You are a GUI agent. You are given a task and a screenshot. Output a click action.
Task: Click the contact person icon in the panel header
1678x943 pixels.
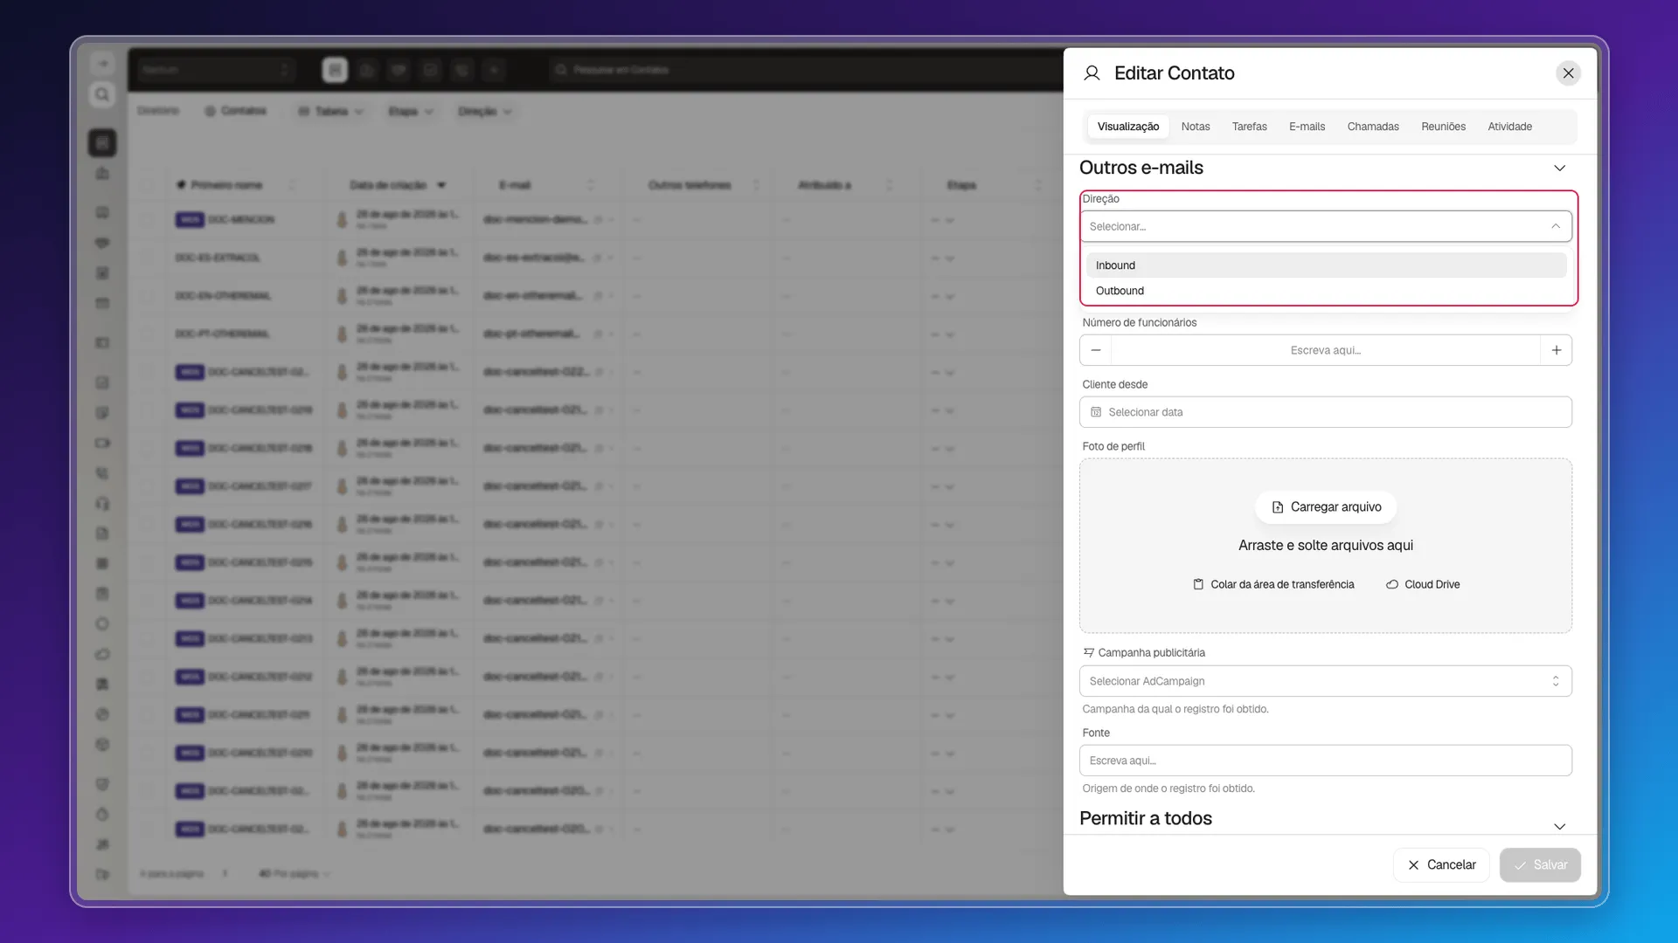pyautogui.click(x=1092, y=73)
